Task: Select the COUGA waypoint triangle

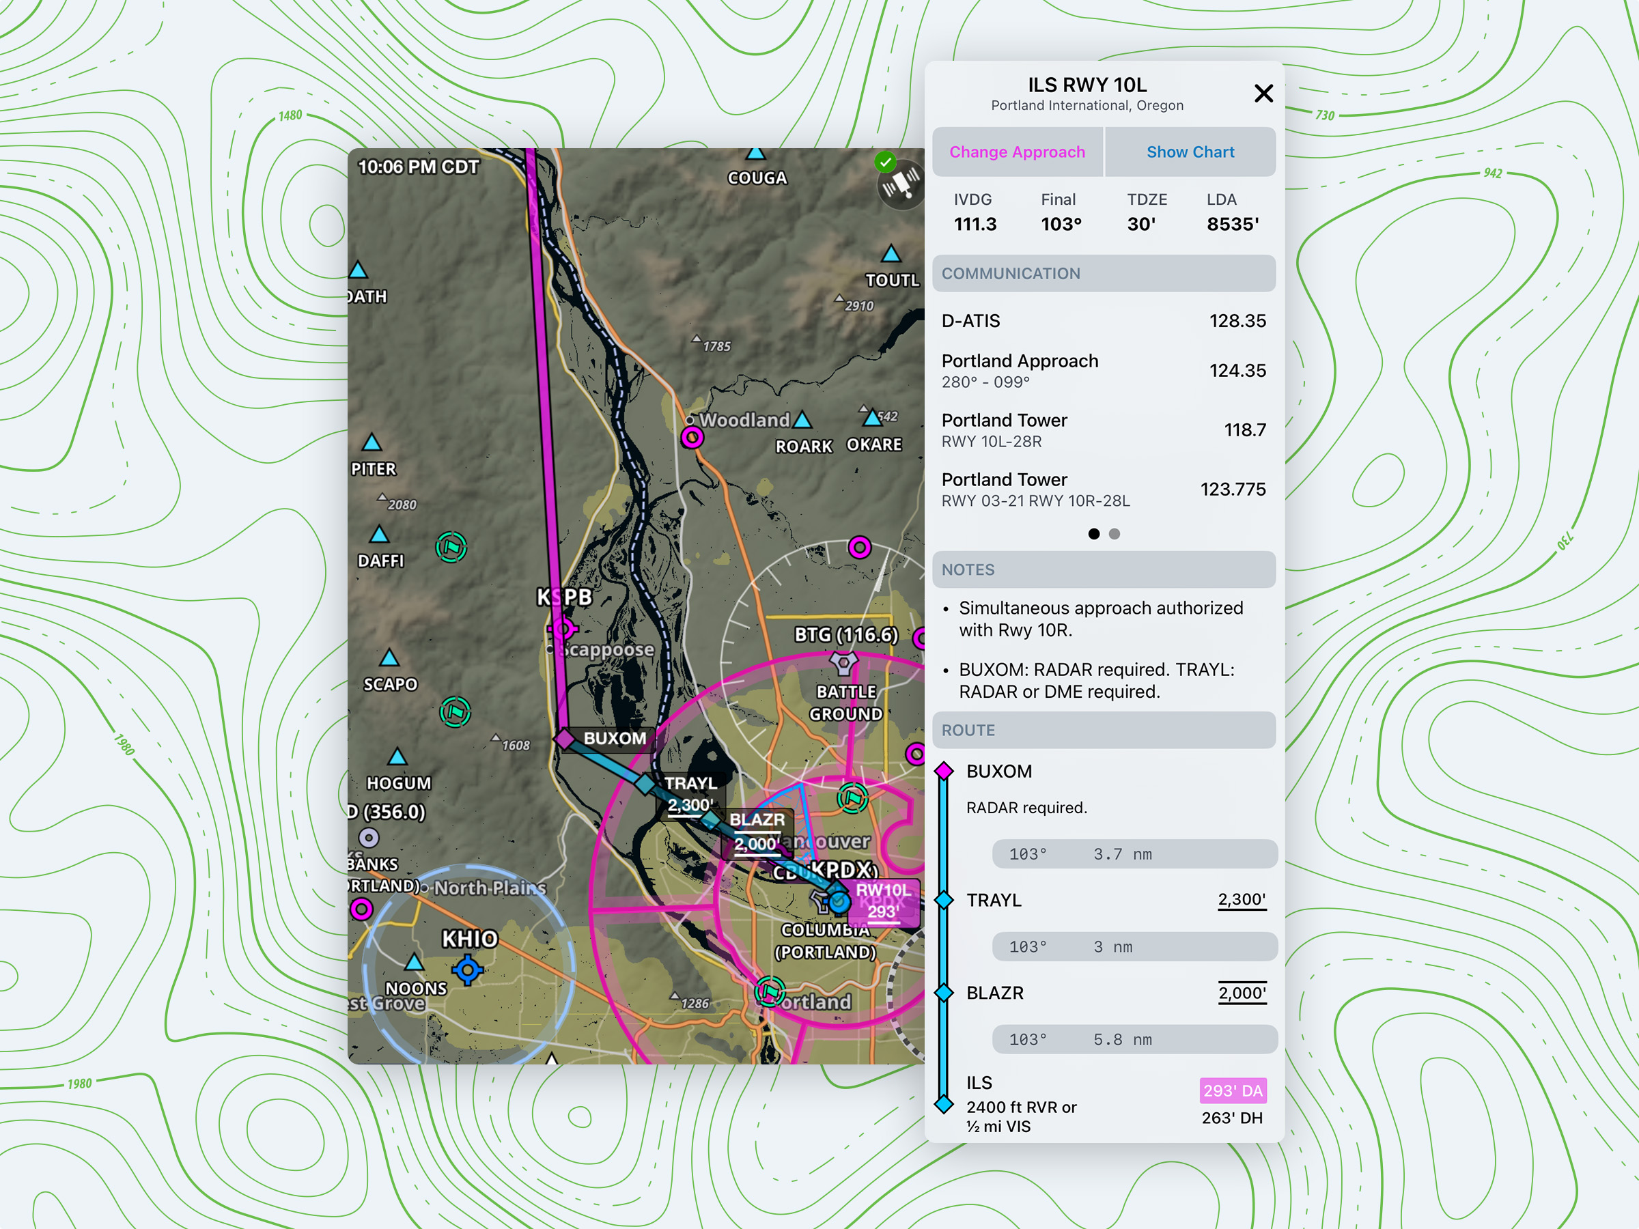Action: click(755, 153)
